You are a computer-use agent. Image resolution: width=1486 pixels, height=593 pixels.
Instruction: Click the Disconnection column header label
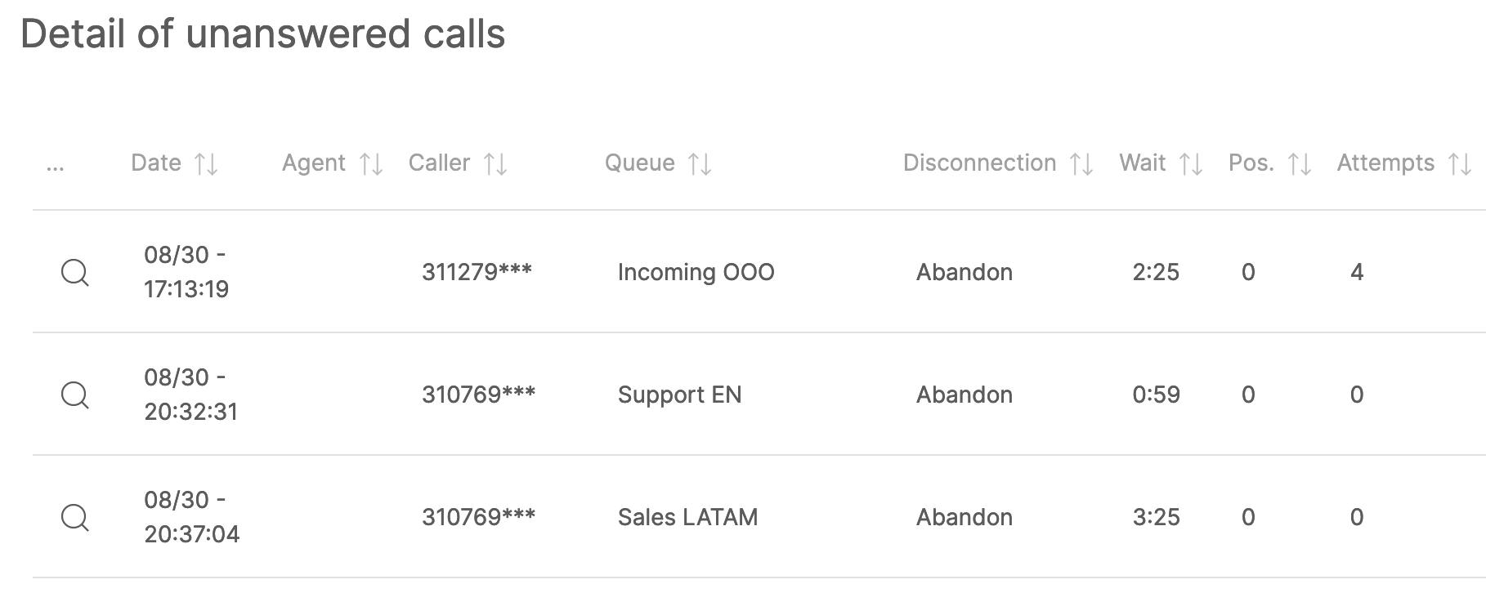pyautogui.click(x=979, y=163)
